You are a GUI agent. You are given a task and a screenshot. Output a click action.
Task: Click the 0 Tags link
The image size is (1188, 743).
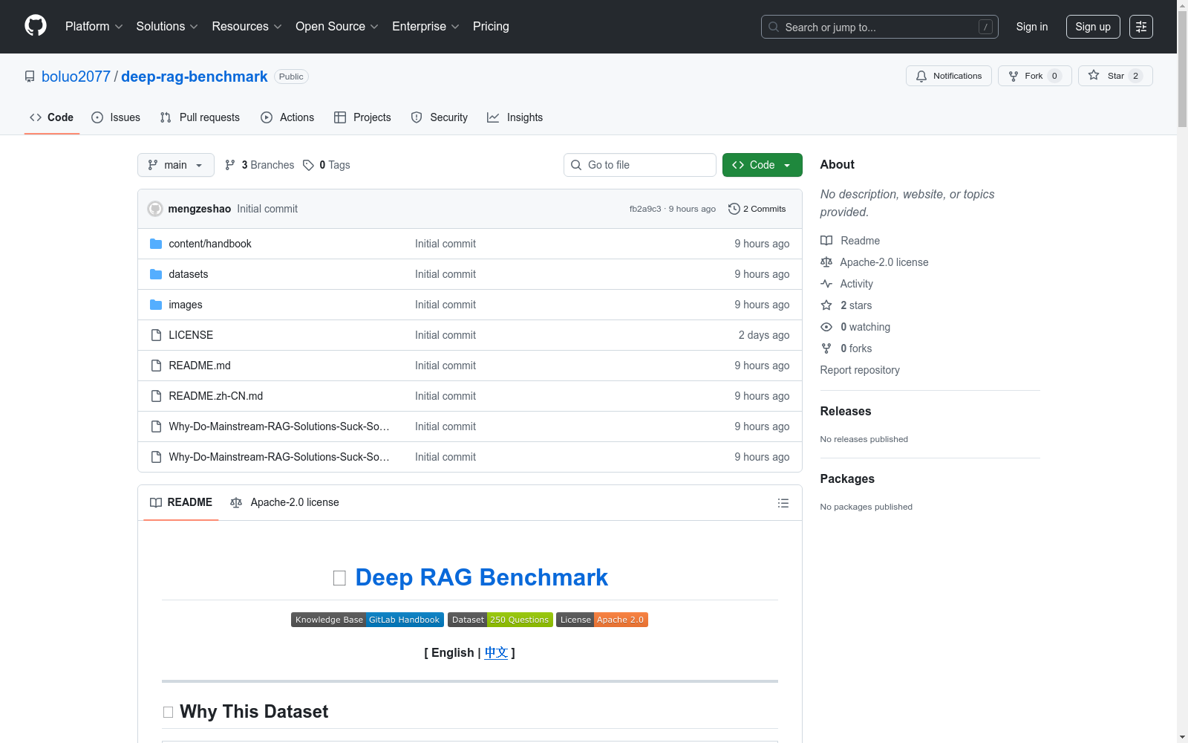(x=327, y=165)
